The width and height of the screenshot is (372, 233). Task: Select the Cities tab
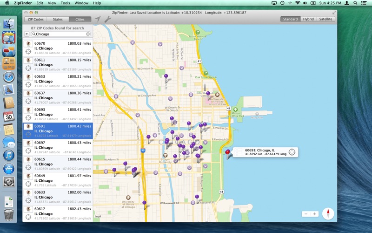click(x=80, y=19)
